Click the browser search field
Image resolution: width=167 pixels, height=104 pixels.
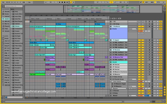pos(14,6)
